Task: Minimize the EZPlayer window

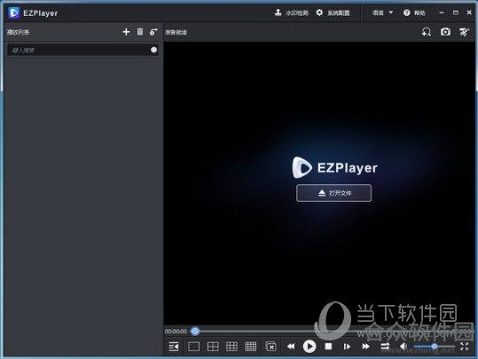Action: click(x=442, y=12)
